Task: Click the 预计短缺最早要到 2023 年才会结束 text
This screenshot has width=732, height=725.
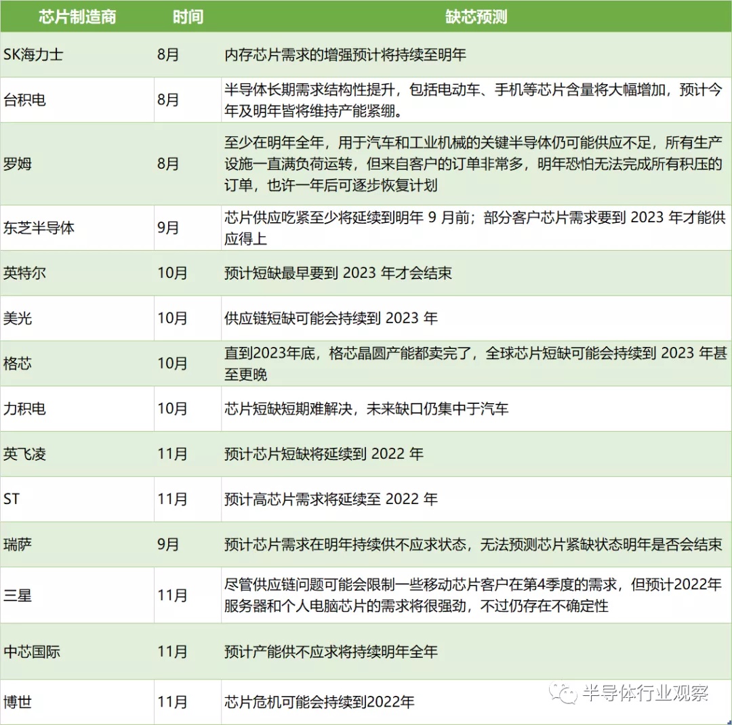Action: (x=338, y=272)
